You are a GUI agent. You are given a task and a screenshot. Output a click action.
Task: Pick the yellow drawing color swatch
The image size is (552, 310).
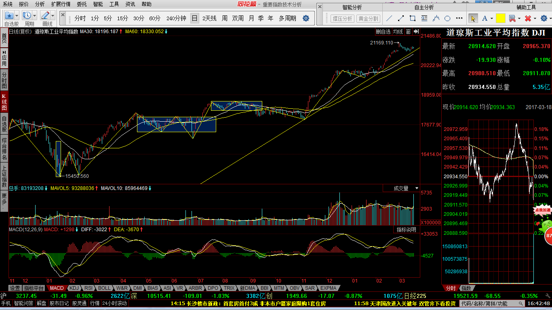pos(500,18)
